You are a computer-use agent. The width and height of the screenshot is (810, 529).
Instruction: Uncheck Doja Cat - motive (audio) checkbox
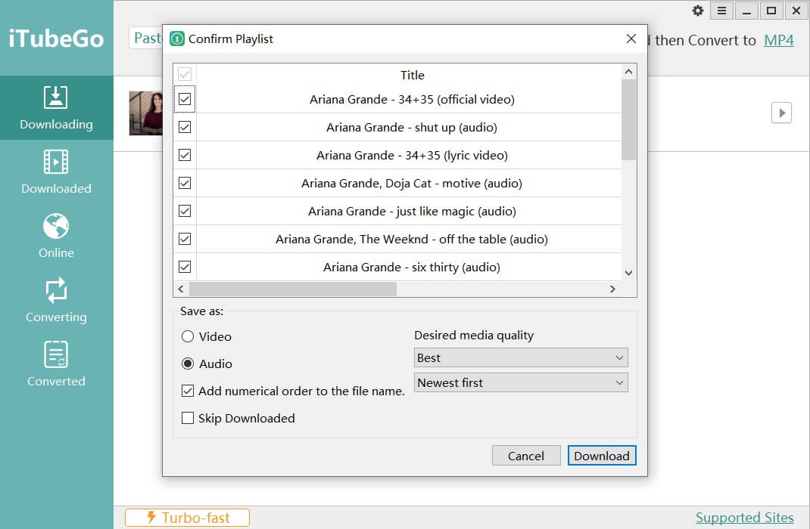tap(185, 183)
